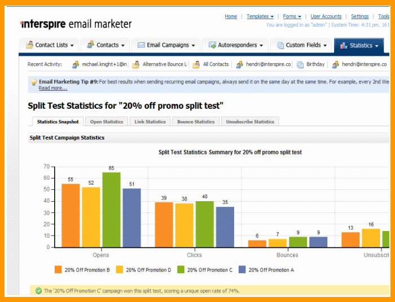The image size is (395, 302).
Task: Click the Contact Lists folder icon
Action: click(x=28, y=45)
